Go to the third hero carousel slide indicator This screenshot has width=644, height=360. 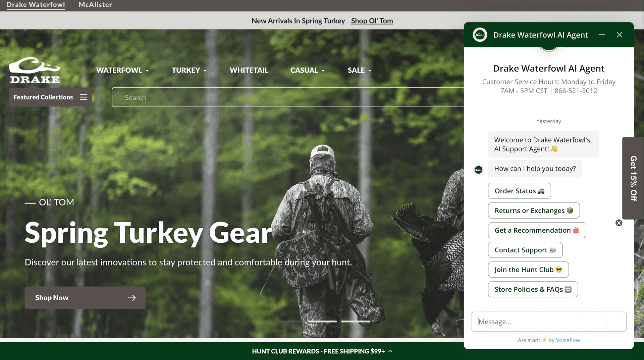pyautogui.click(x=356, y=321)
